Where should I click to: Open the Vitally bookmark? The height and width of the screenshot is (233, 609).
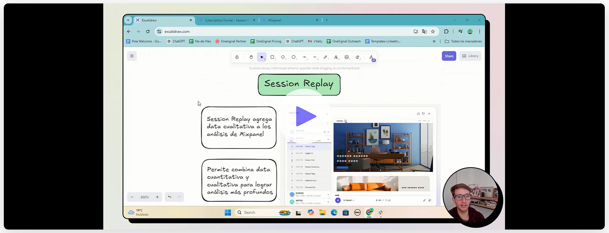(315, 41)
